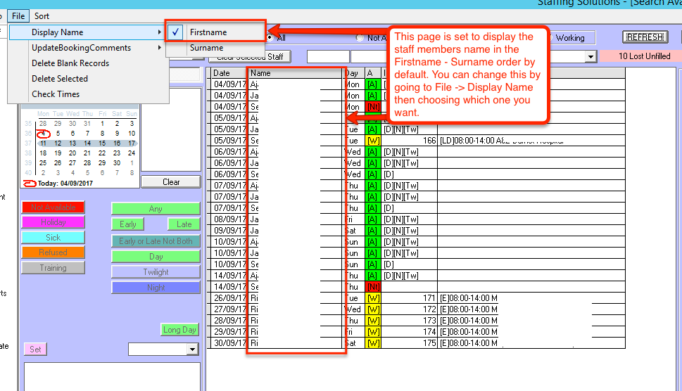The width and height of the screenshot is (682, 391).
Task: Click the red Today circle icon in calendar
Action: pyautogui.click(x=30, y=184)
